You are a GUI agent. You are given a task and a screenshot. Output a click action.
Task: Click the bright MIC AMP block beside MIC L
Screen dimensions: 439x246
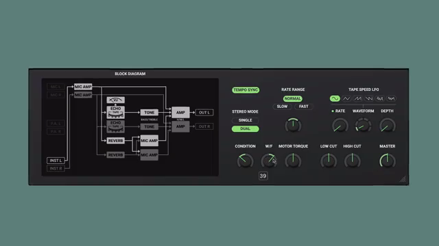[83, 87]
